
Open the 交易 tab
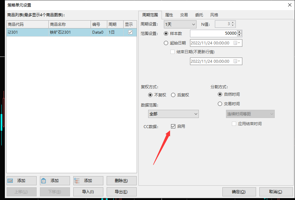(184, 15)
